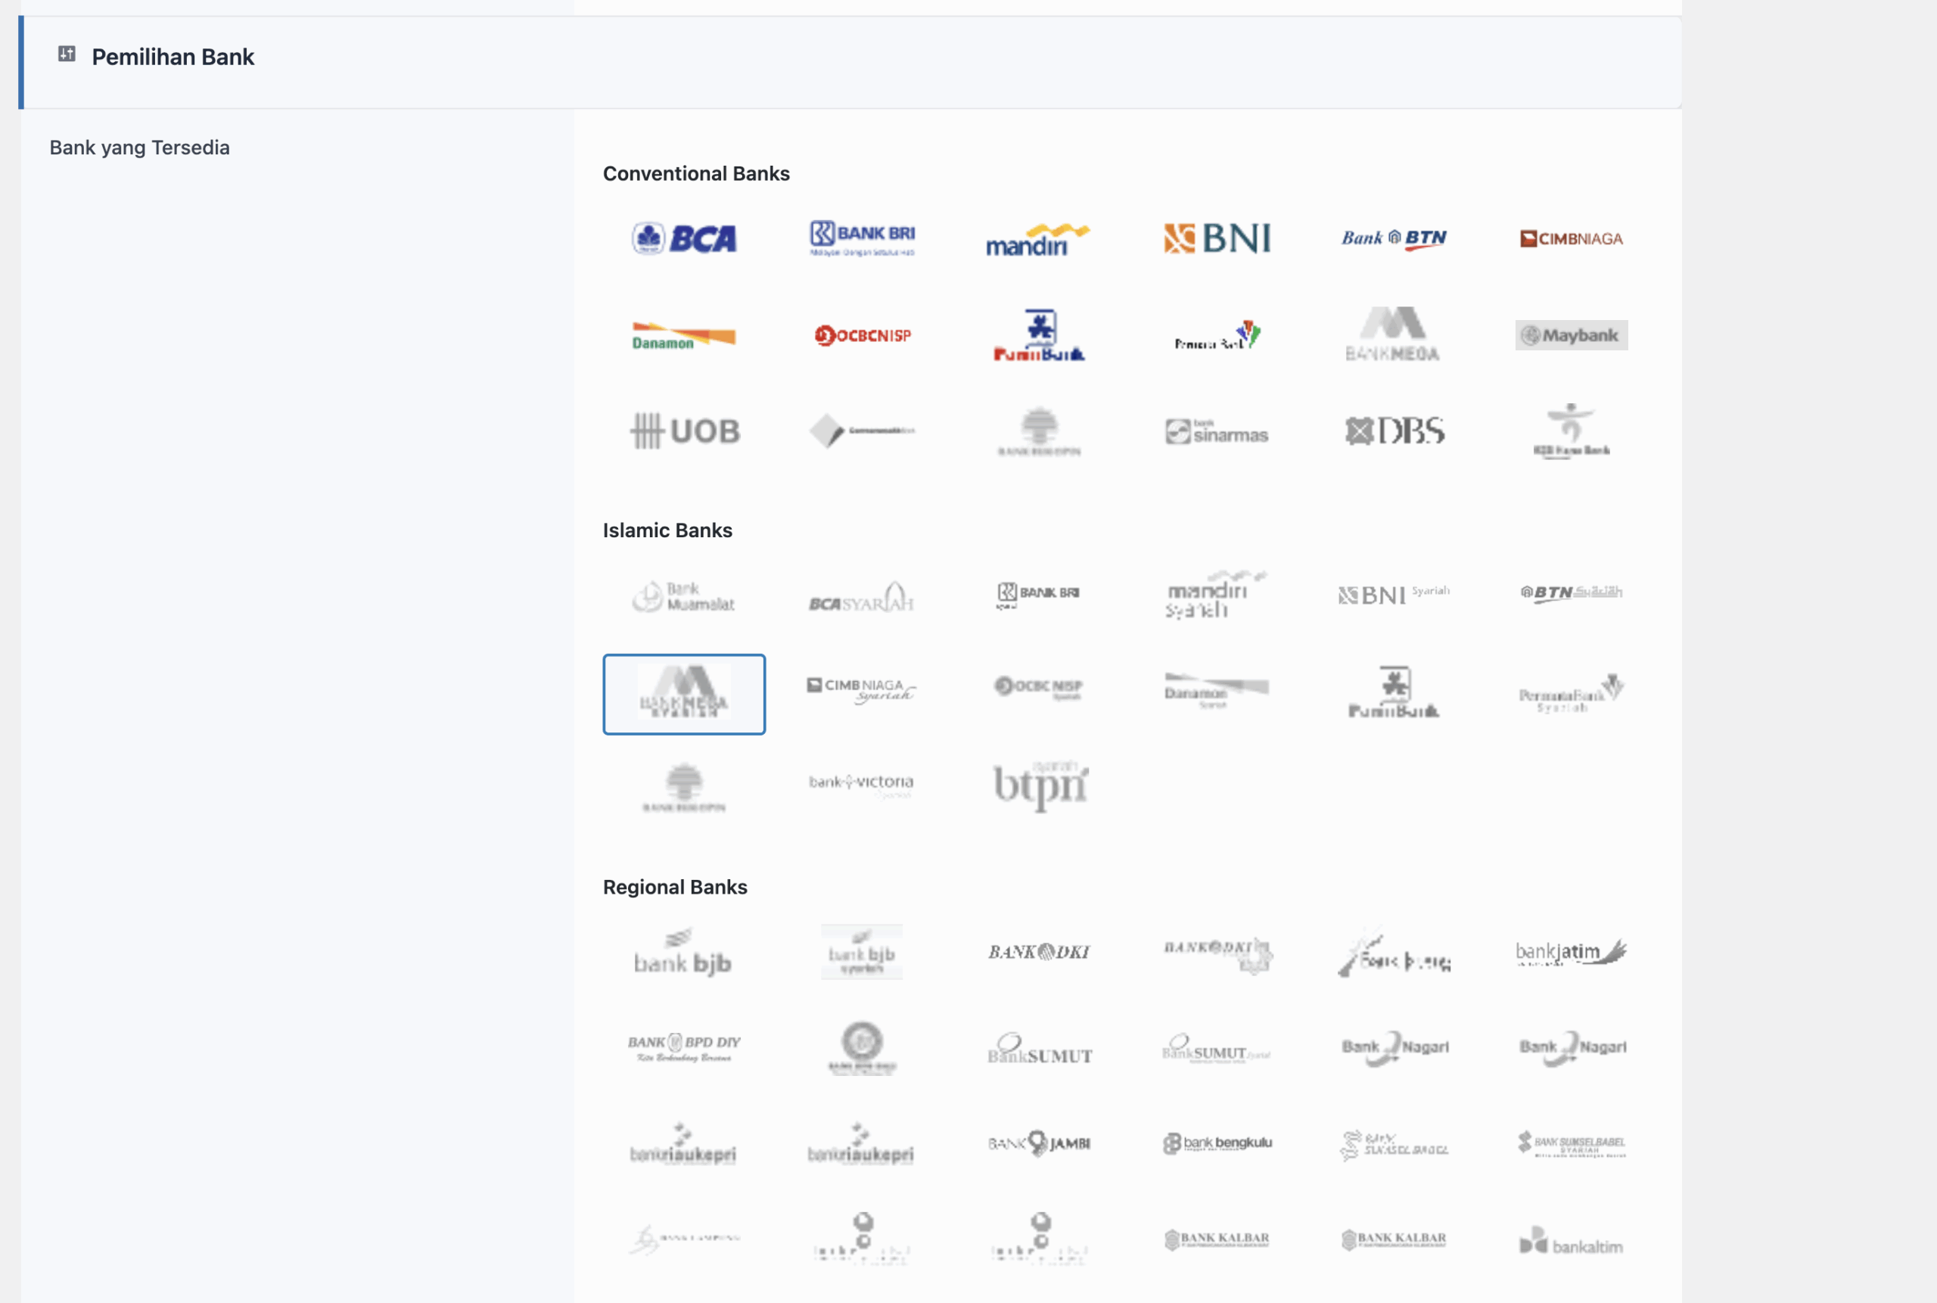Pick Bank BRI Syariah in Islamic Banks
Viewport: 1937px width, 1303px height.
click(1039, 595)
